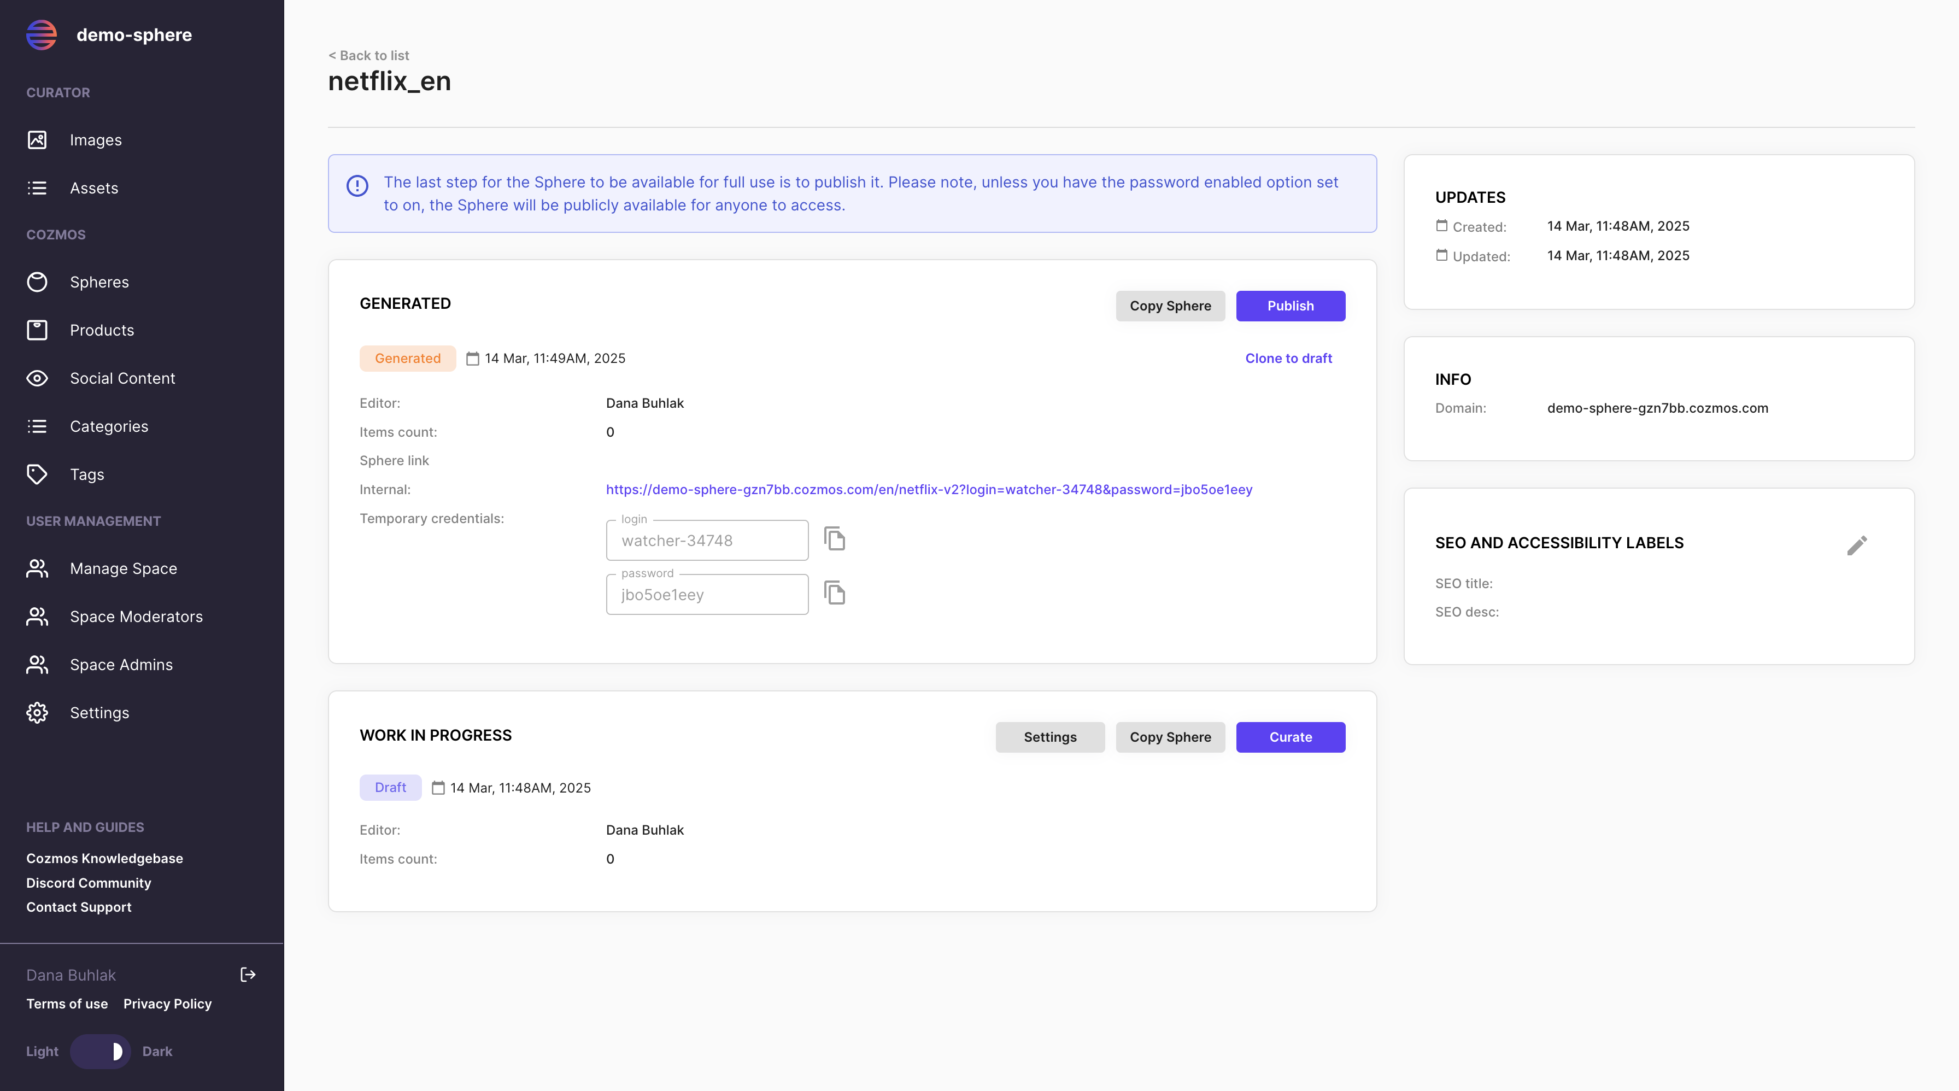Open Social Content eye icon
The height and width of the screenshot is (1091, 1959).
(37, 379)
